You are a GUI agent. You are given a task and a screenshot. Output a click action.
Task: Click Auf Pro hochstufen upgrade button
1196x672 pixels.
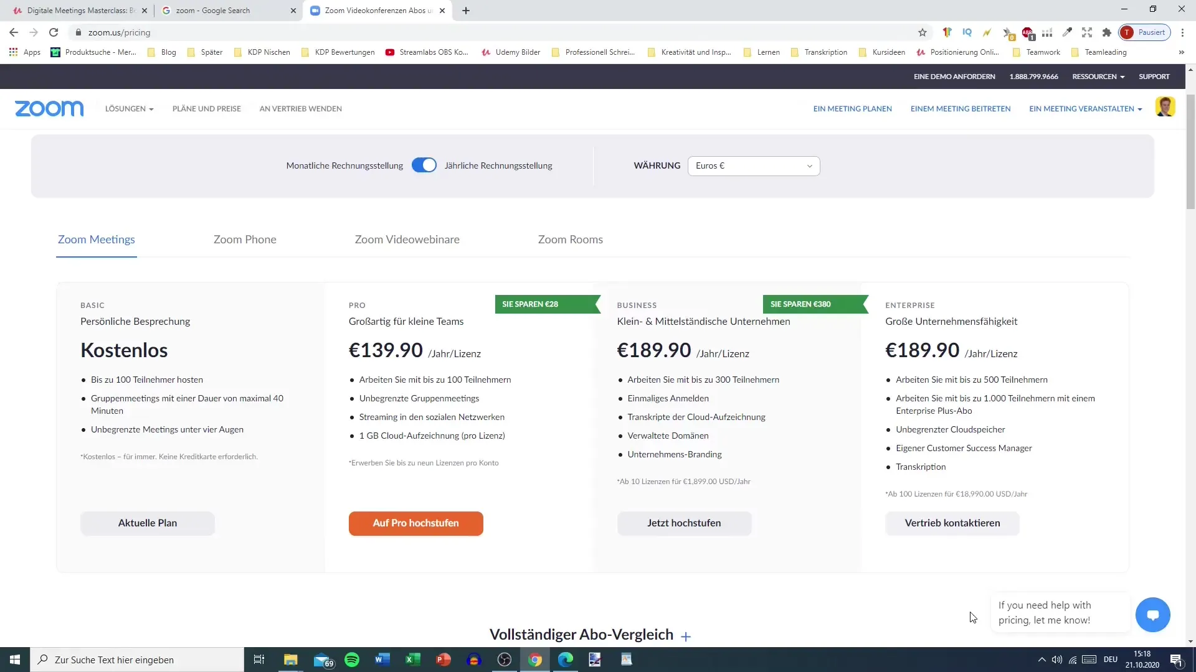click(415, 523)
